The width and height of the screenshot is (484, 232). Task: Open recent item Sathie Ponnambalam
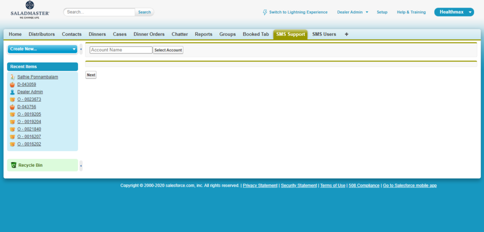[38, 77]
